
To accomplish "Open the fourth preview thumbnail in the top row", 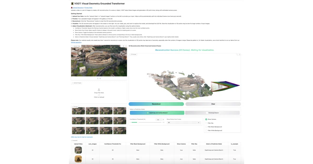I will [120, 111].
